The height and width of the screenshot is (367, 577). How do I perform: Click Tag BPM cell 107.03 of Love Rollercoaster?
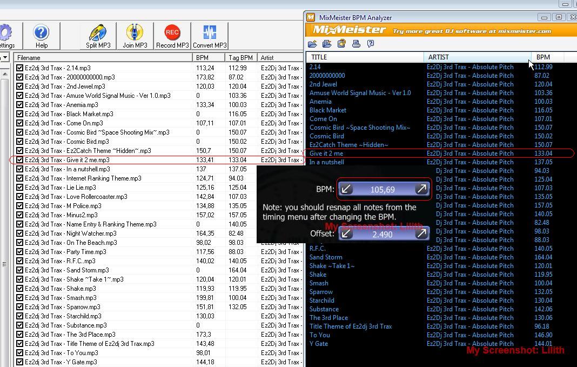coord(238,197)
